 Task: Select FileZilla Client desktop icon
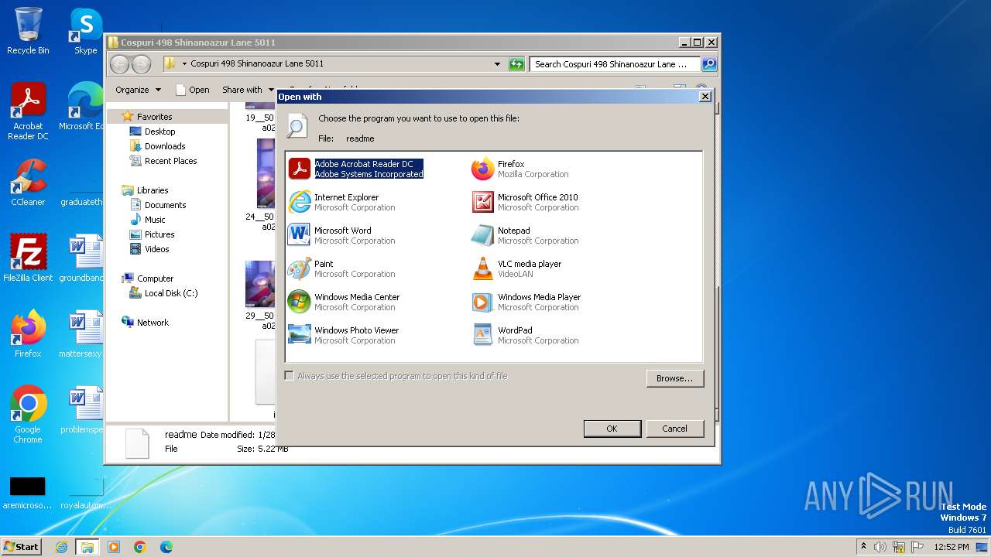[x=28, y=258]
